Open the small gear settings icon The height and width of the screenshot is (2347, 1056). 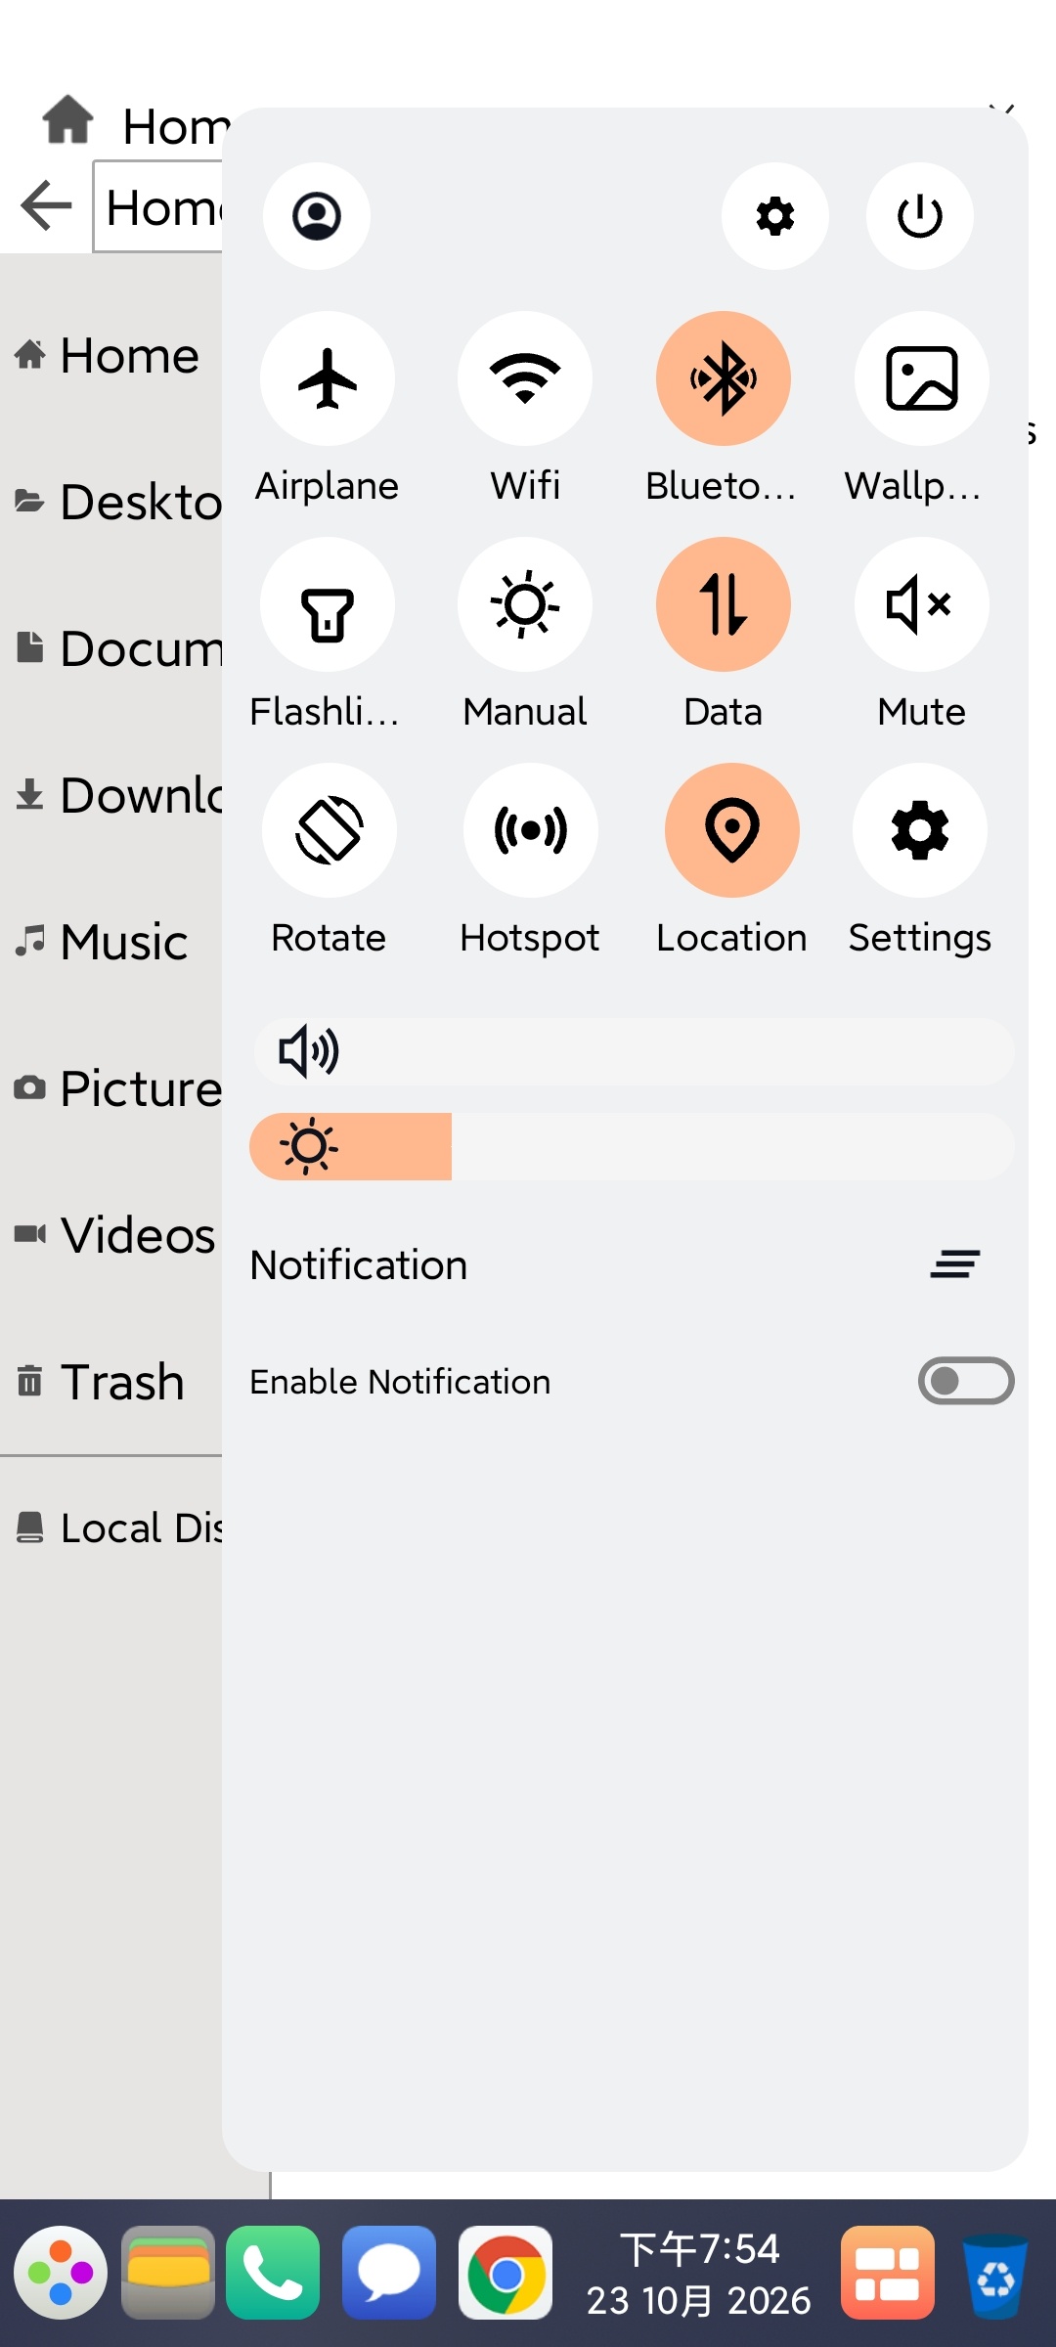click(x=775, y=216)
